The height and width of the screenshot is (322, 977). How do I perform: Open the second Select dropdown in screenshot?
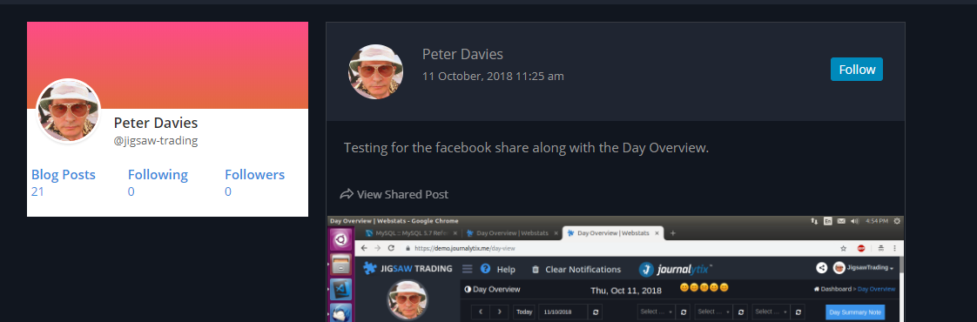pyautogui.click(x=713, y=312)
